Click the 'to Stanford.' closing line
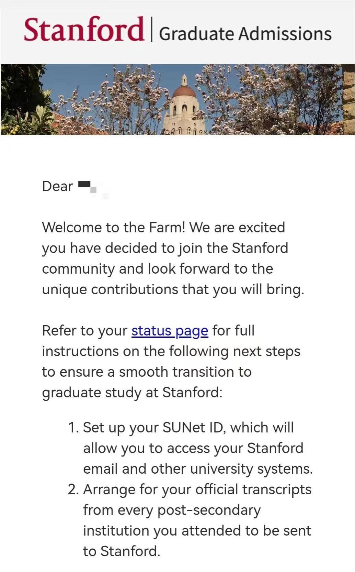Image resolution: width=355 pixels, height=572 pixels. coord(122,551)
